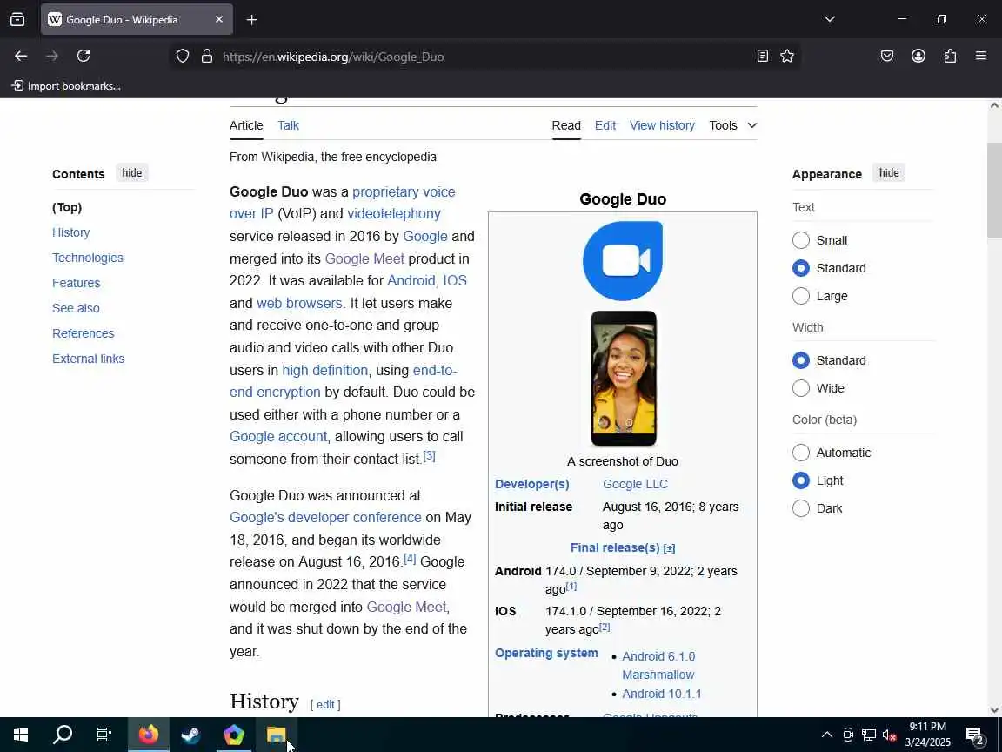Open Firefox View recent browsing icon
Viewport: 1002px width, 752px height.
tap(17, 20)
